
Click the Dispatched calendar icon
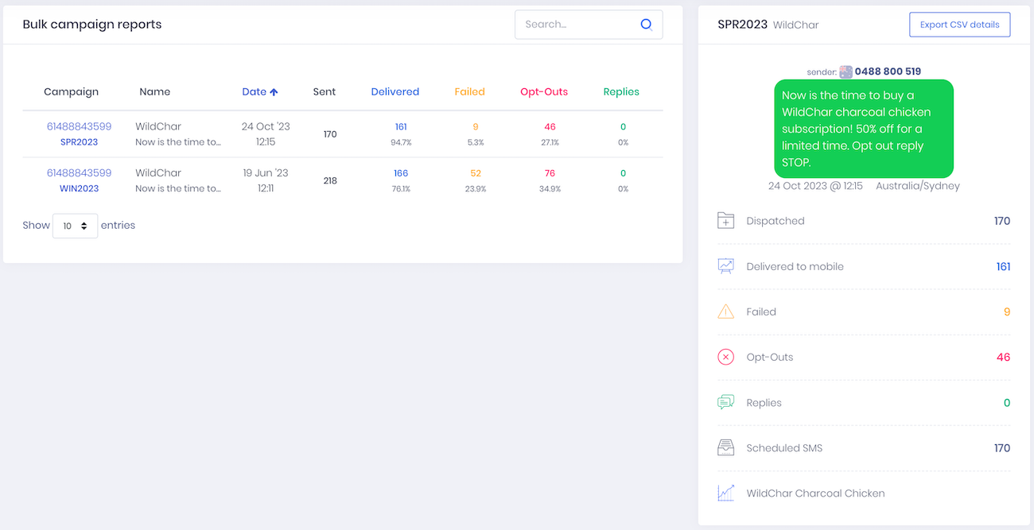725,221
